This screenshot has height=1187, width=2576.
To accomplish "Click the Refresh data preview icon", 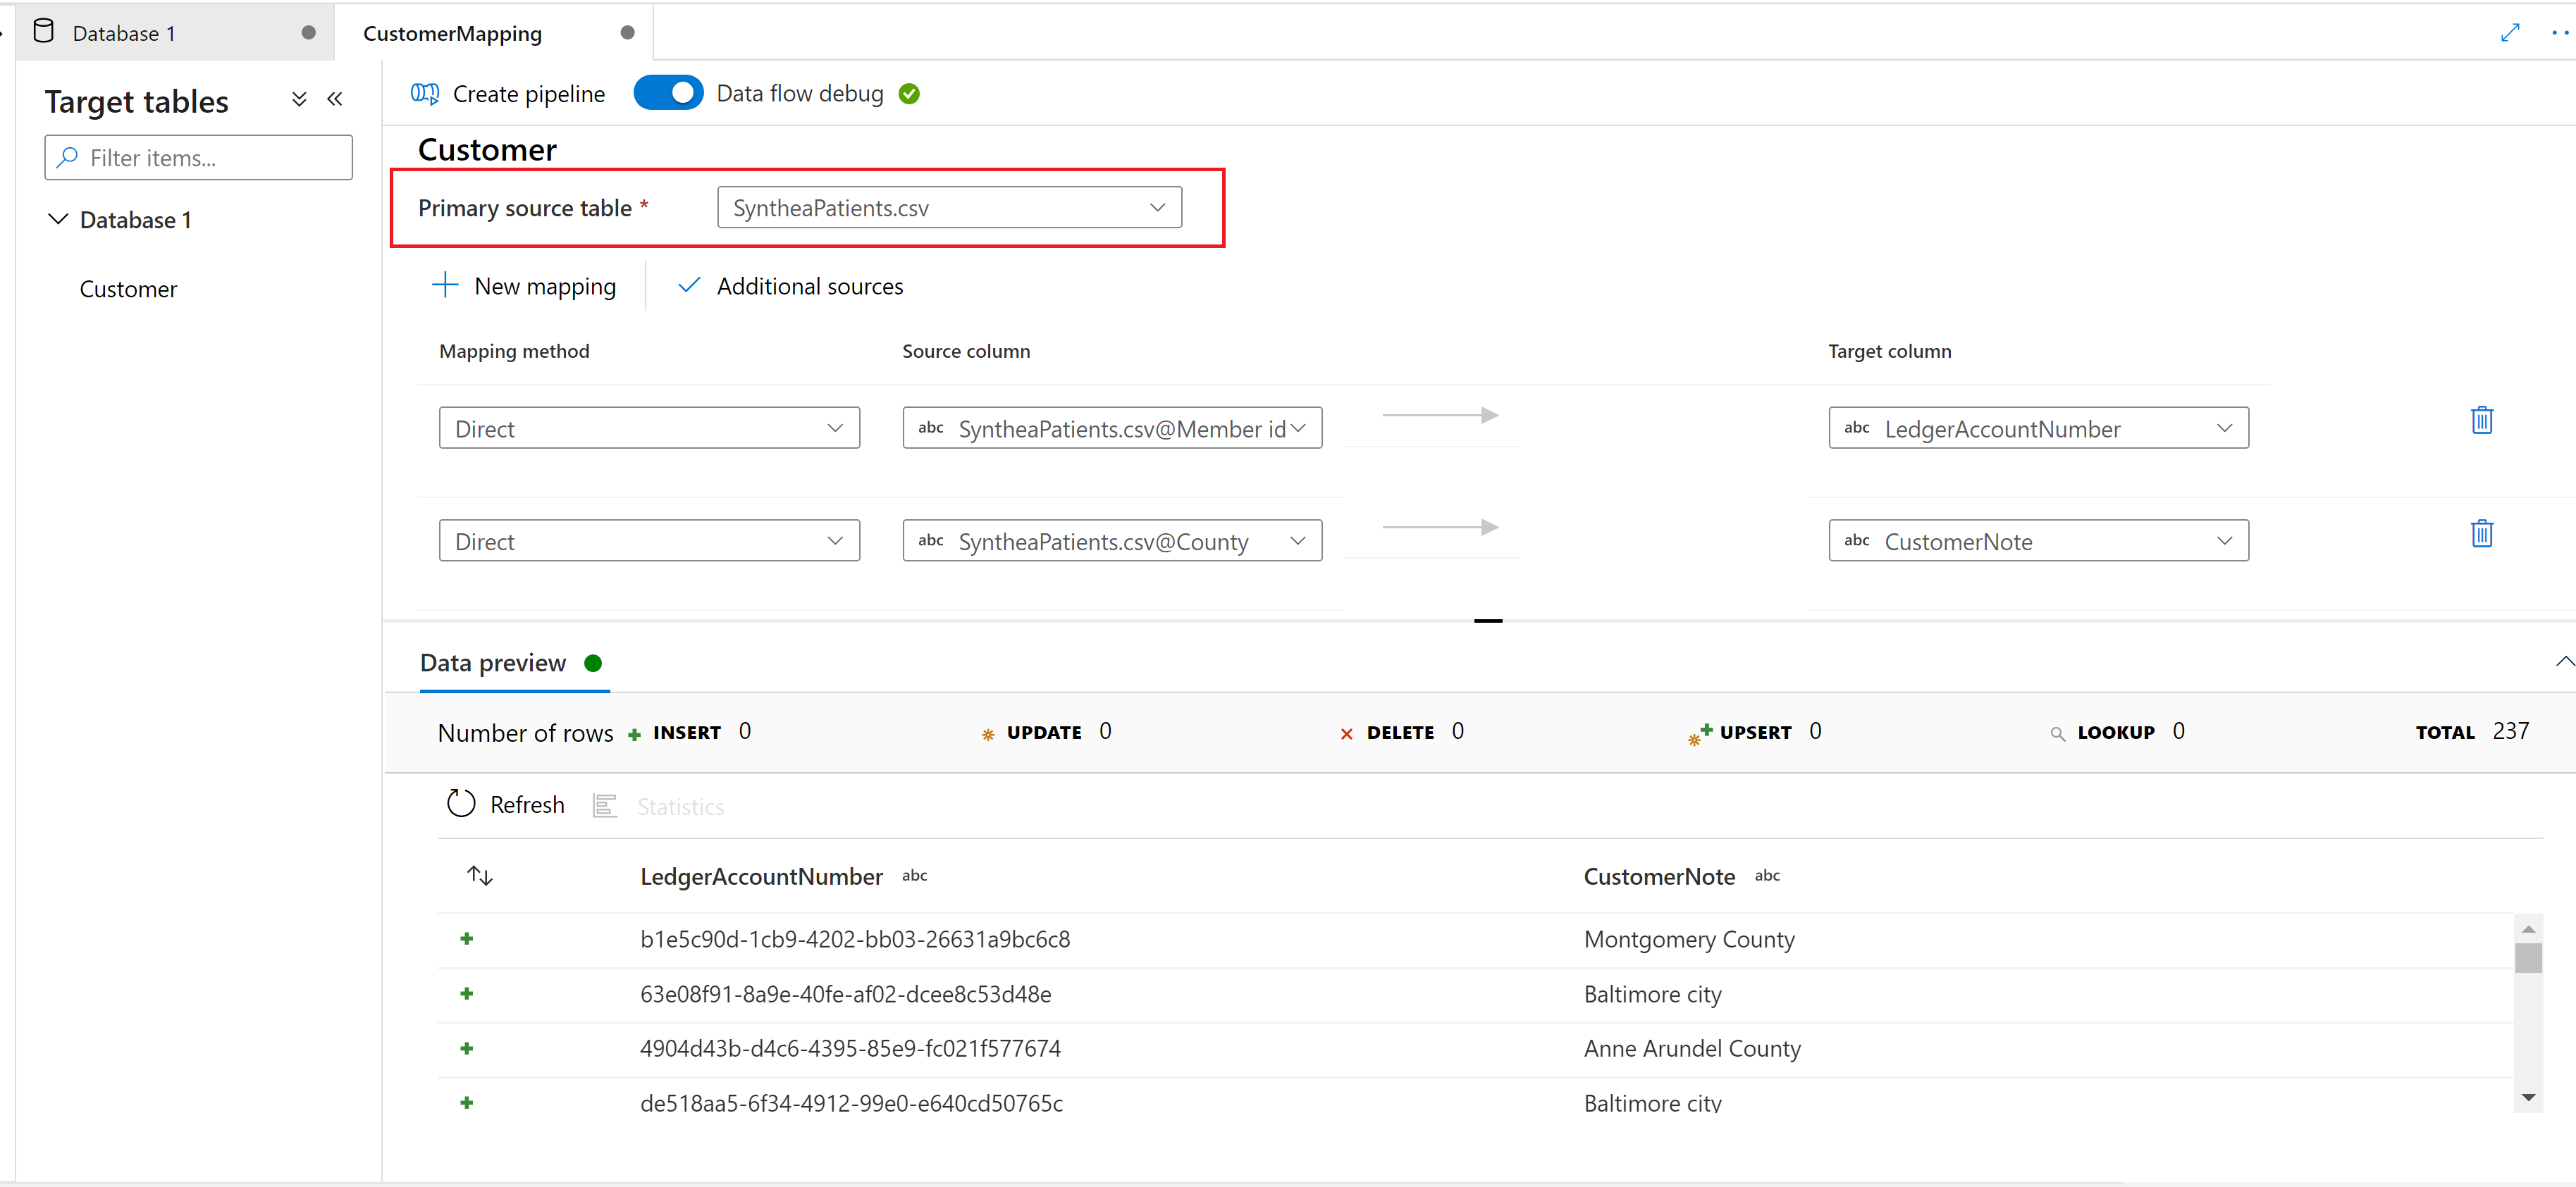I will click(x=462, y=804).
